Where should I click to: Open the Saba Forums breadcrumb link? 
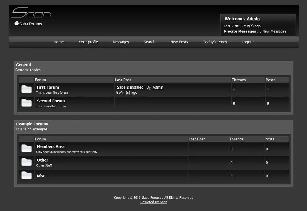31,24
